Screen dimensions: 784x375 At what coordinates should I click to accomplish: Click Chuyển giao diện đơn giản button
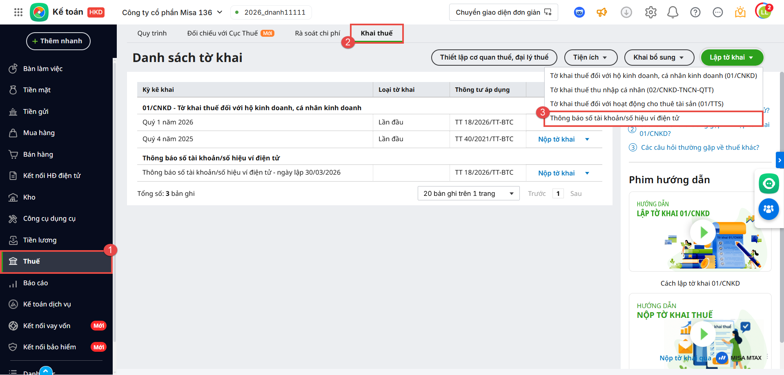[x=503, y=12]
